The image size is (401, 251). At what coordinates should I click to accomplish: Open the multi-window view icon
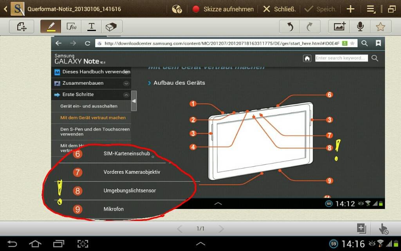click(x=392, y=9)
